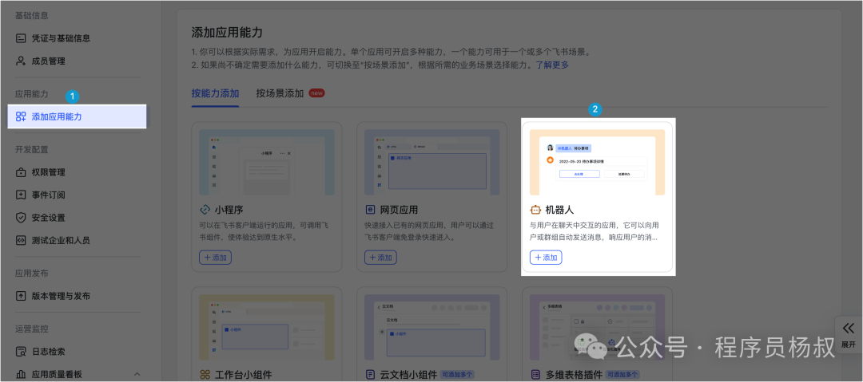
Task: Open the 小程序 preview thumbnail
Action: click(267, 162)
